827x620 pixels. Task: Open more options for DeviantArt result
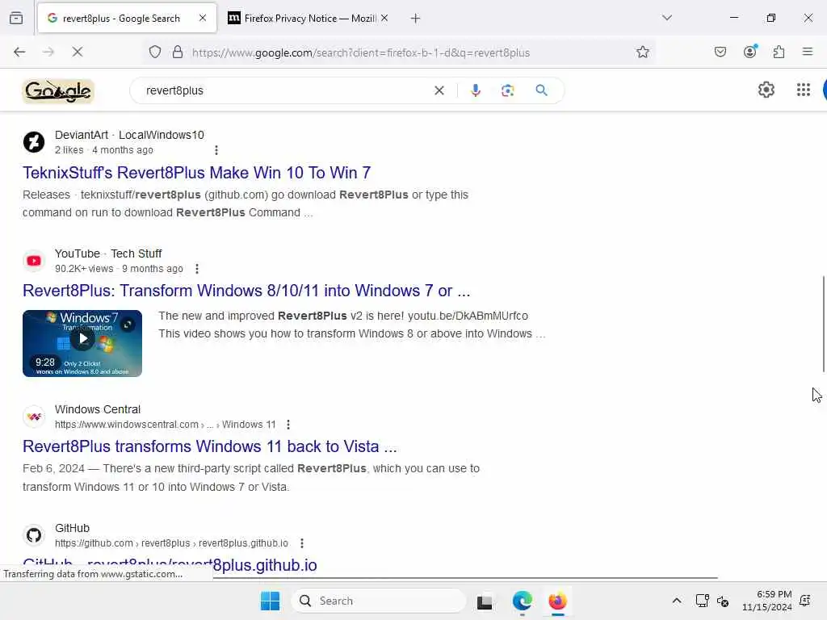pos(216,150)
